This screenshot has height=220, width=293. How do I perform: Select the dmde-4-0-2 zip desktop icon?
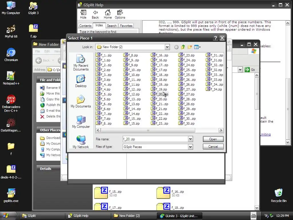(11, 172)
